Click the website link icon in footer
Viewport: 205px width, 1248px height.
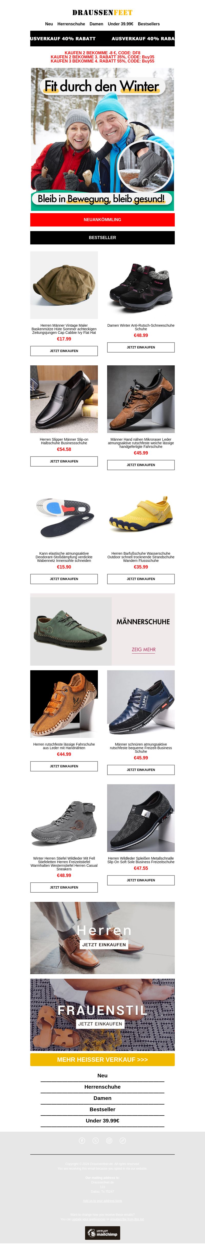[122, 1140]
